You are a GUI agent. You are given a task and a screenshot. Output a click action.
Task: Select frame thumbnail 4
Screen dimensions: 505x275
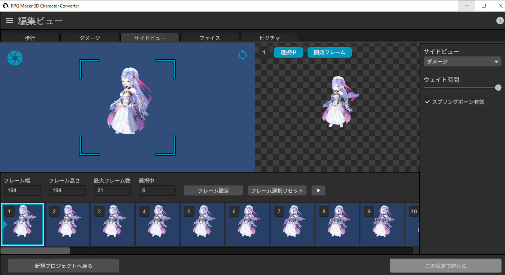click(157, 224)
